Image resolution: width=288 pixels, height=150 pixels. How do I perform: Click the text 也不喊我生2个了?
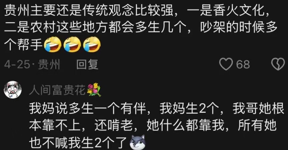(x=79, y=142)
